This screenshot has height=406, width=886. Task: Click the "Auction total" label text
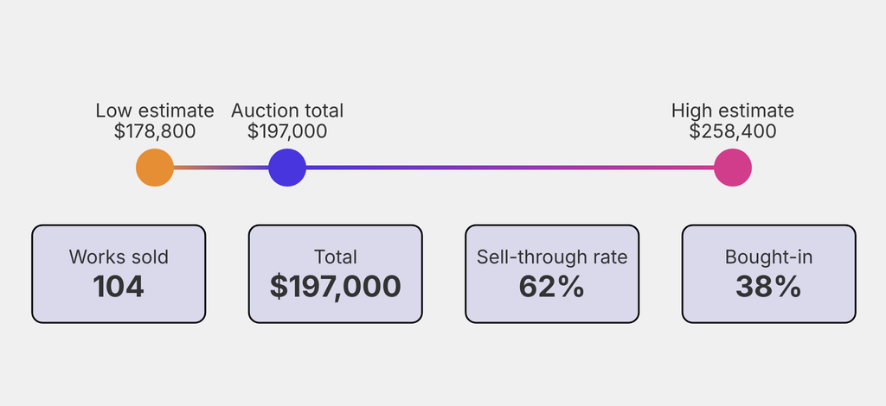[x=287, y=111]
